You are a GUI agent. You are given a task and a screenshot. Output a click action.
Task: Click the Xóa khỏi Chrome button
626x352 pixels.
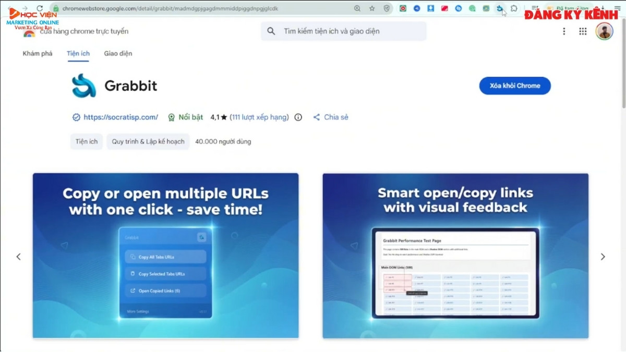tap(515, 86)
